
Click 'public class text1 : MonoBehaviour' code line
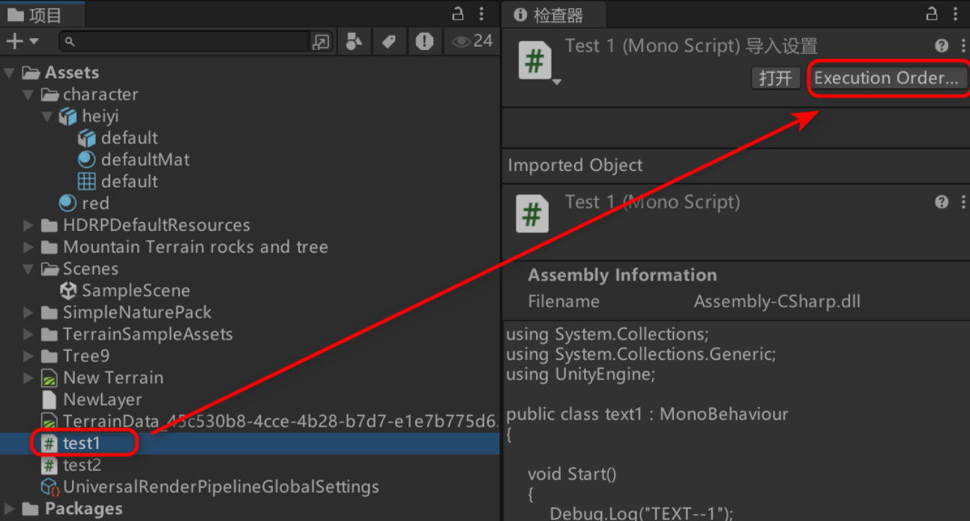point(647,414)
